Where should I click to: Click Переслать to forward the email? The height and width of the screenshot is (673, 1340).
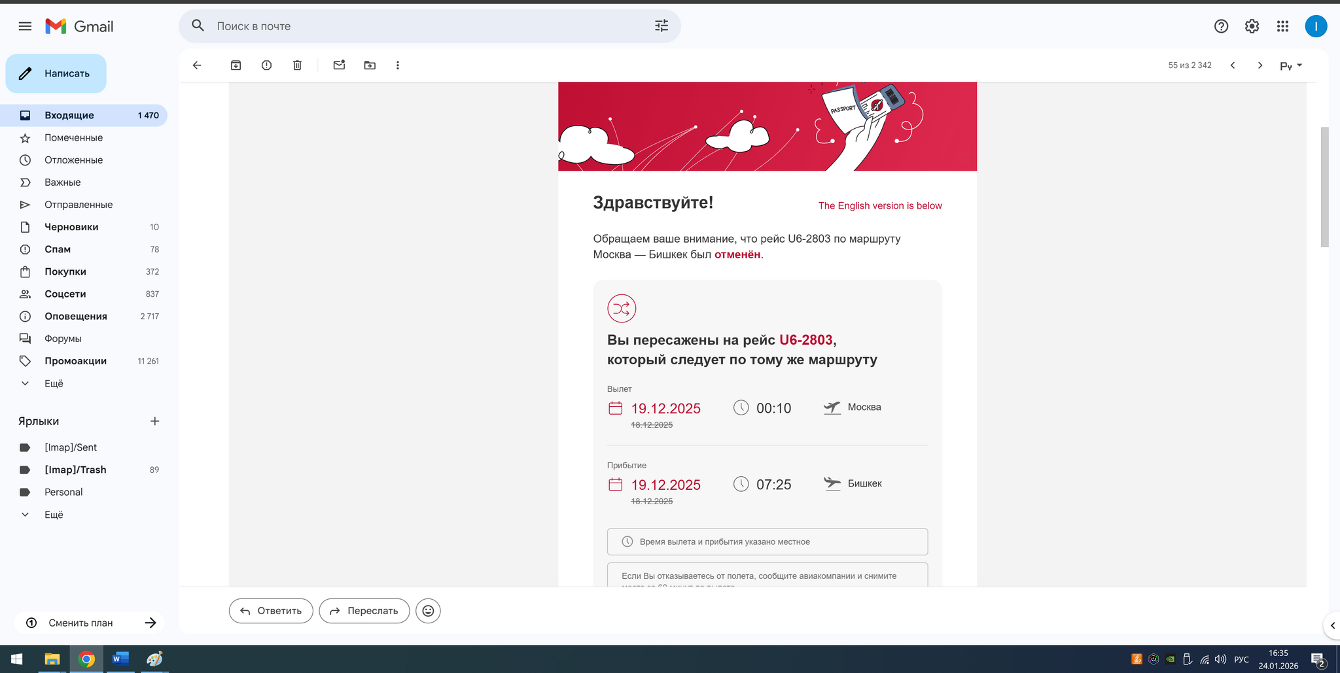click(364, 610)
